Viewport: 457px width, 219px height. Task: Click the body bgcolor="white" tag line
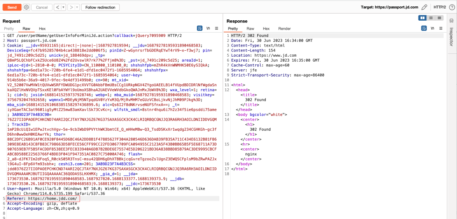[x=262, y=115]
